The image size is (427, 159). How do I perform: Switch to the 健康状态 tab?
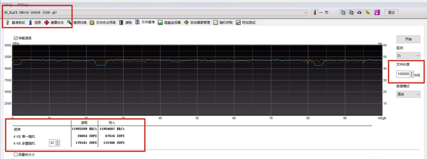[x=54, y=22]
